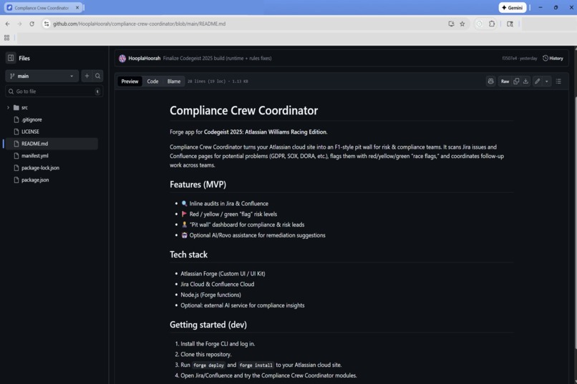Switch to Blame tab

(174, 82)
